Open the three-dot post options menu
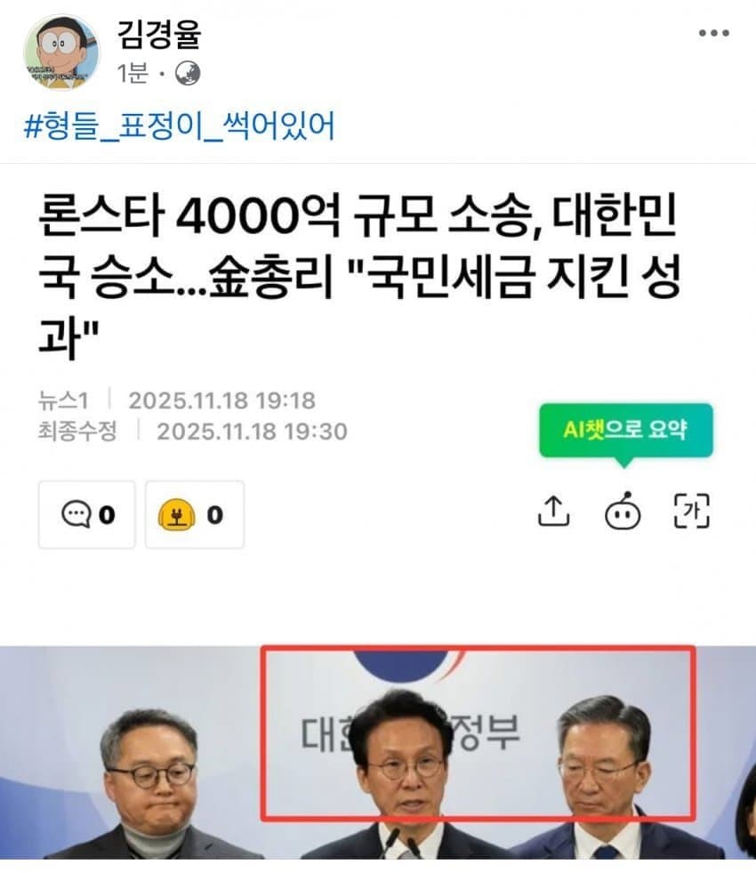756x873 pixels. click(x=713, y=34)
